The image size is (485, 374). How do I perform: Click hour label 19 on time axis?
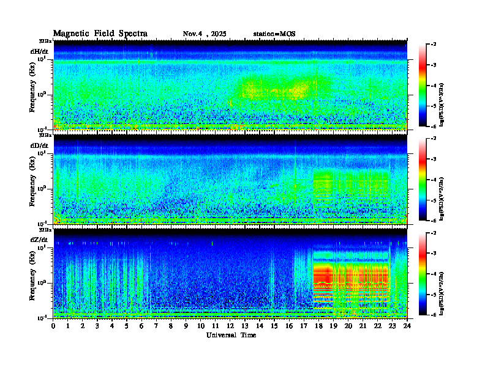tap(333, 326)
